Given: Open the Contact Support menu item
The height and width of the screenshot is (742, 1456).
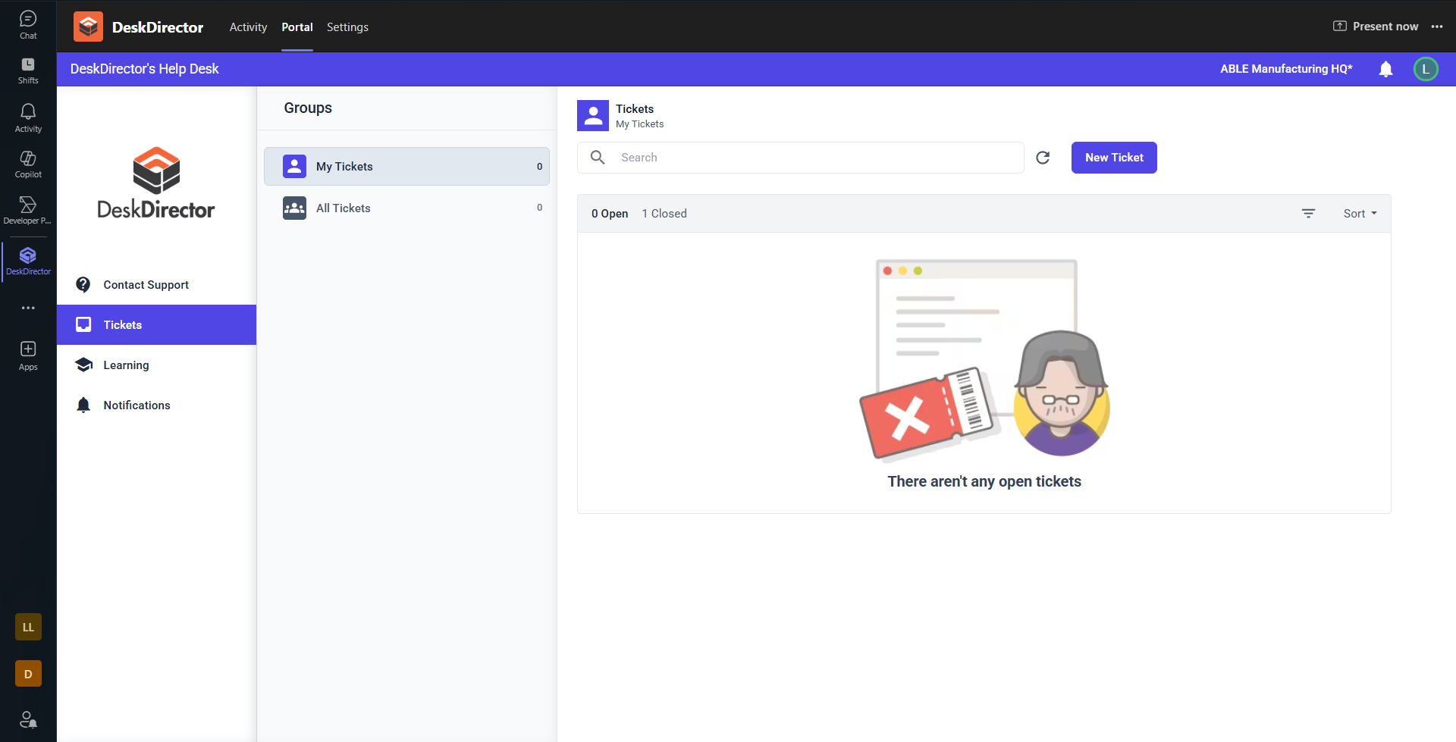Looking at the screenshot, I should tap(157, 285).
